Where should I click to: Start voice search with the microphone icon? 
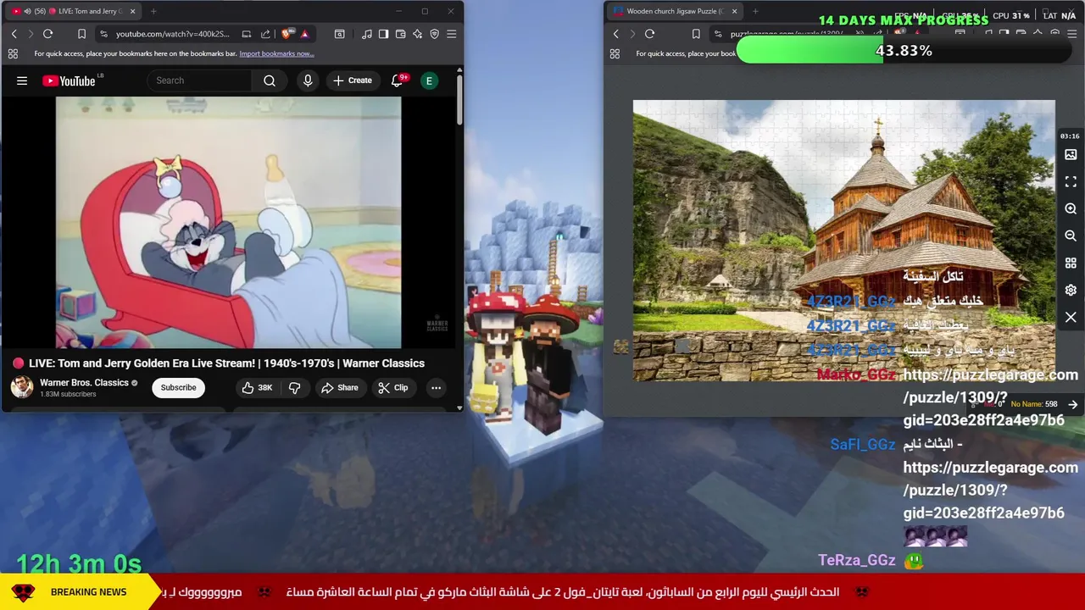click(308, 80)
